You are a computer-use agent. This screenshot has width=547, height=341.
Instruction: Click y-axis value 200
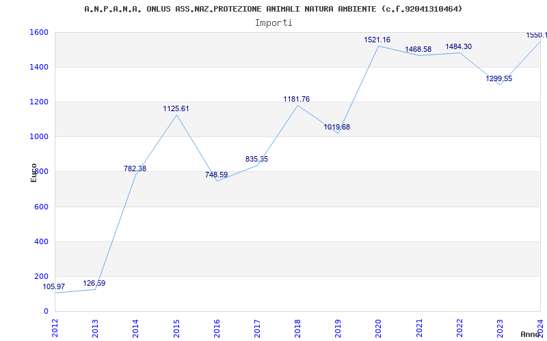pos(41,276)
